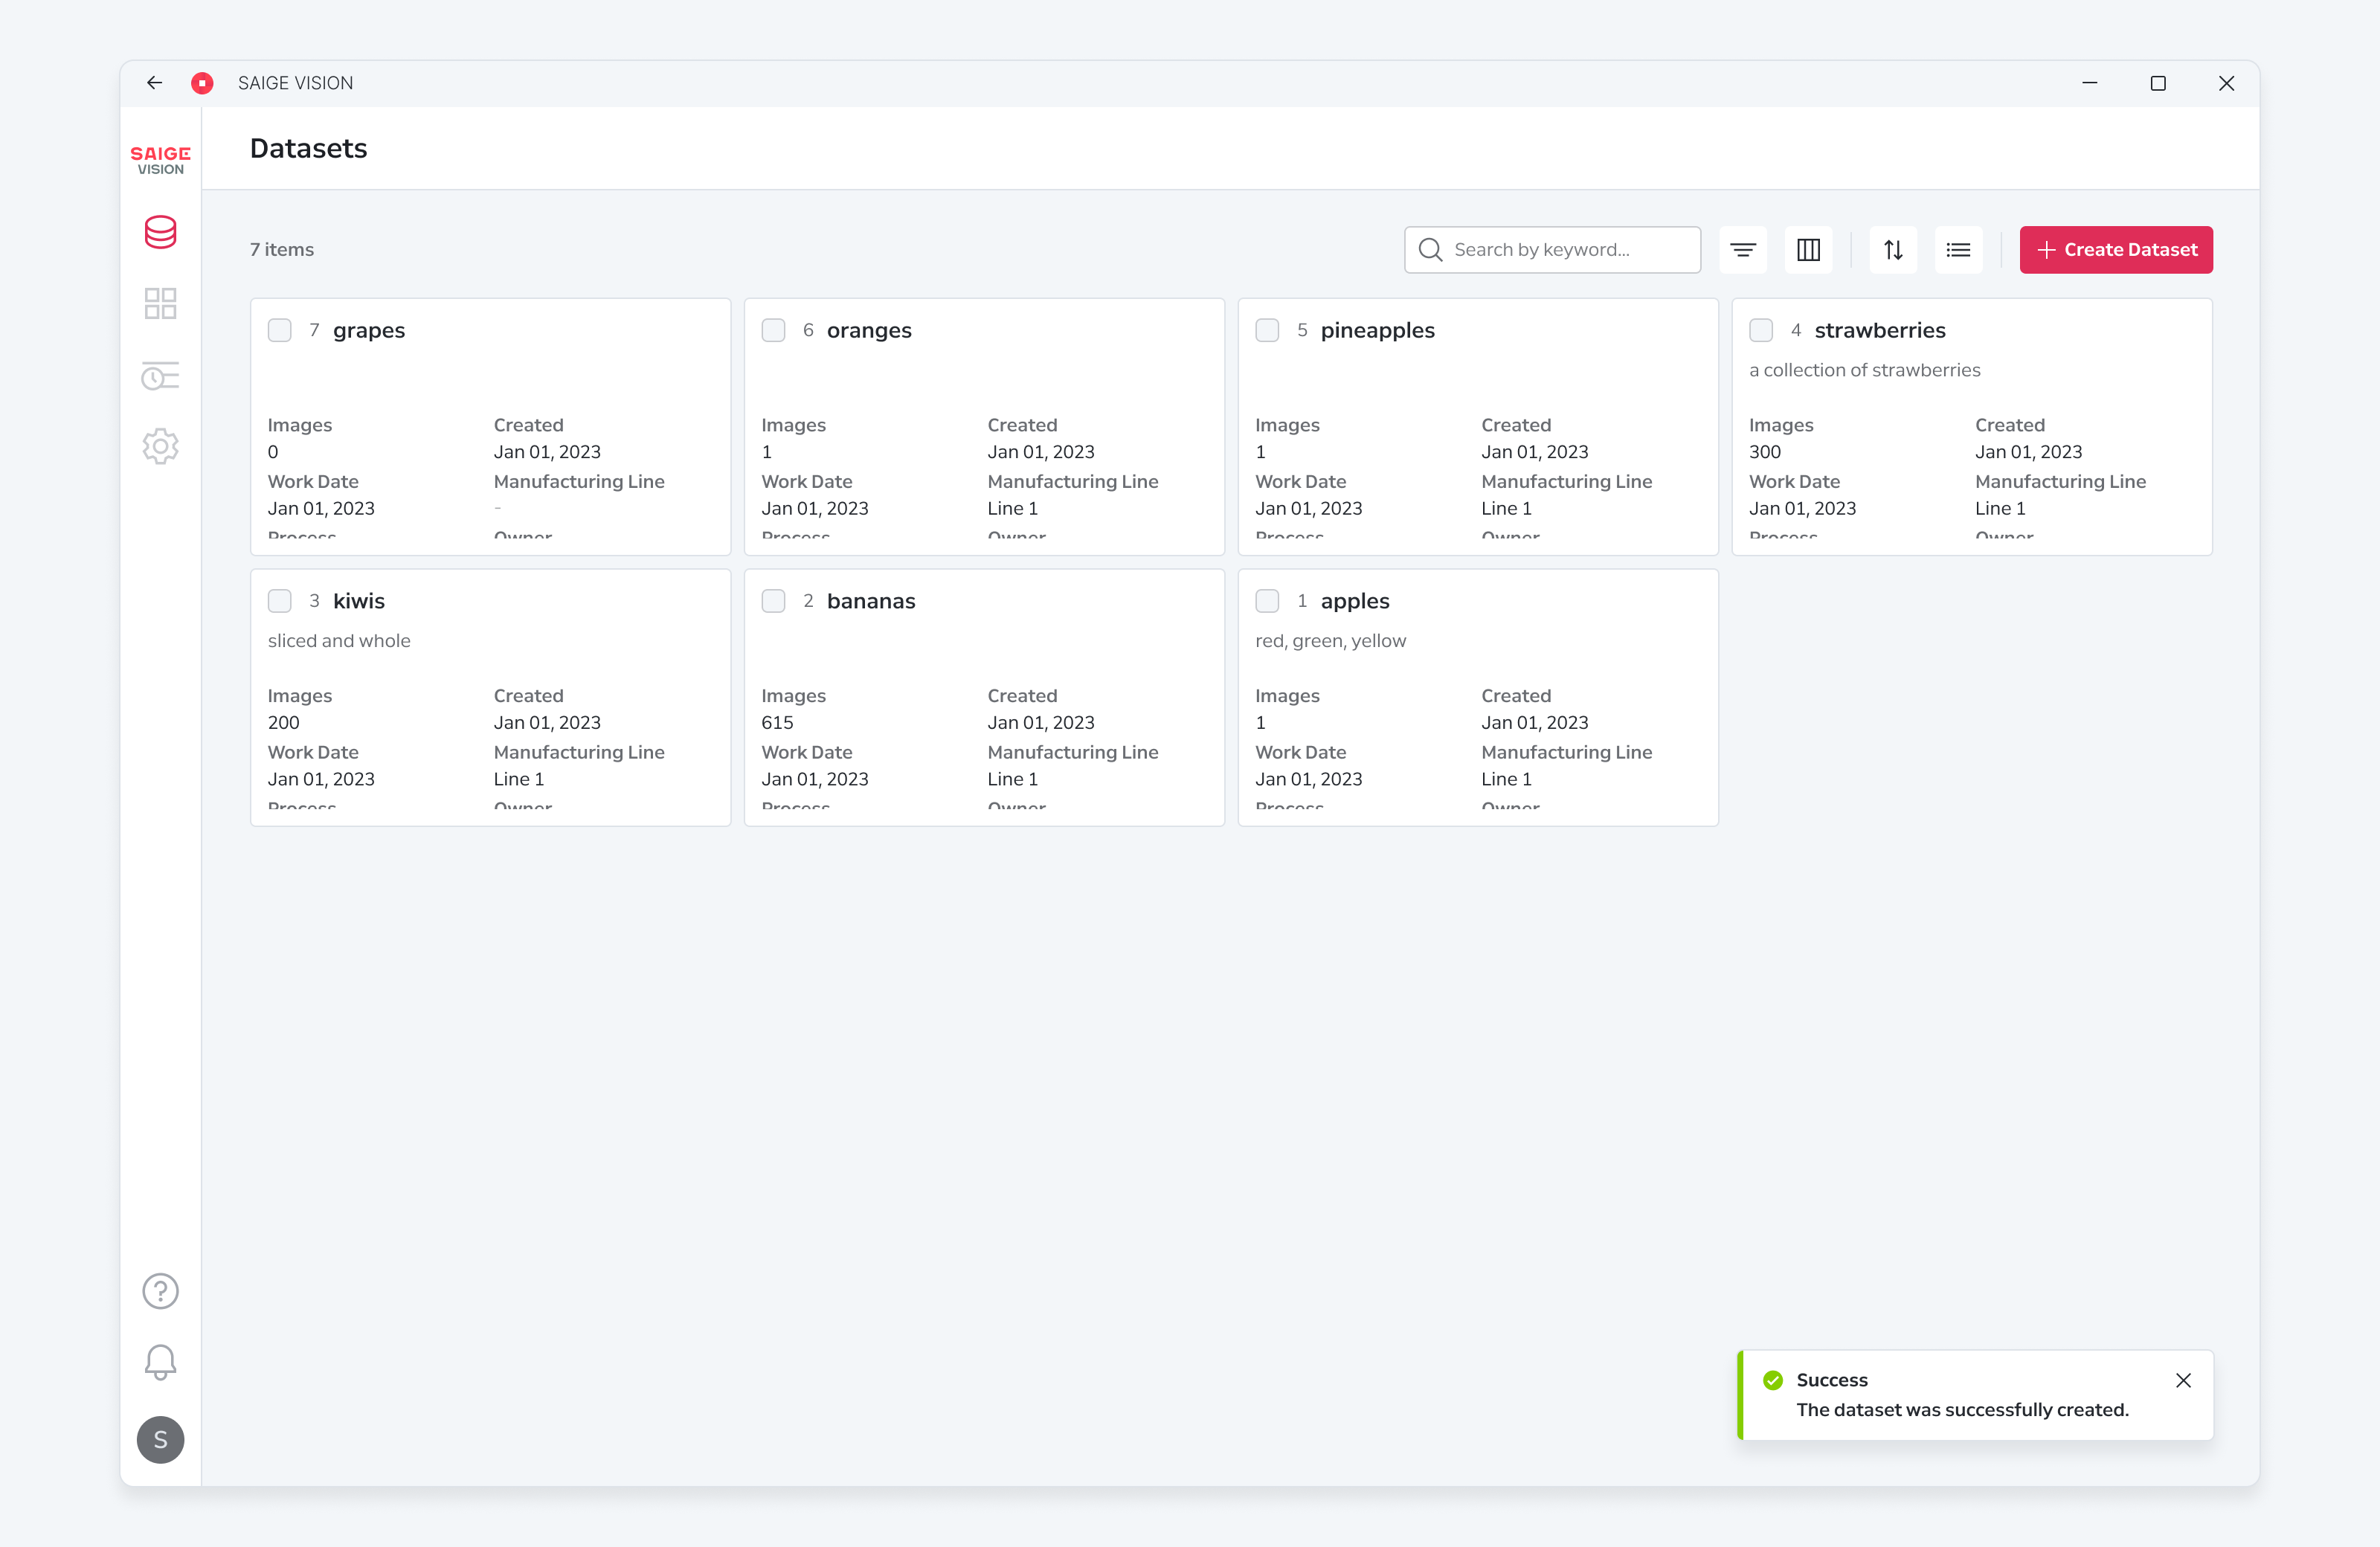Open the column layout icon

click(1808, 250)
